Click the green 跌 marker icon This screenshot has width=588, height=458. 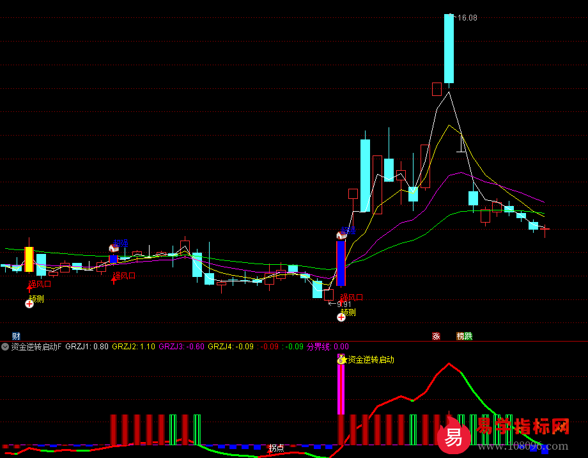click(x=468, y=336)
